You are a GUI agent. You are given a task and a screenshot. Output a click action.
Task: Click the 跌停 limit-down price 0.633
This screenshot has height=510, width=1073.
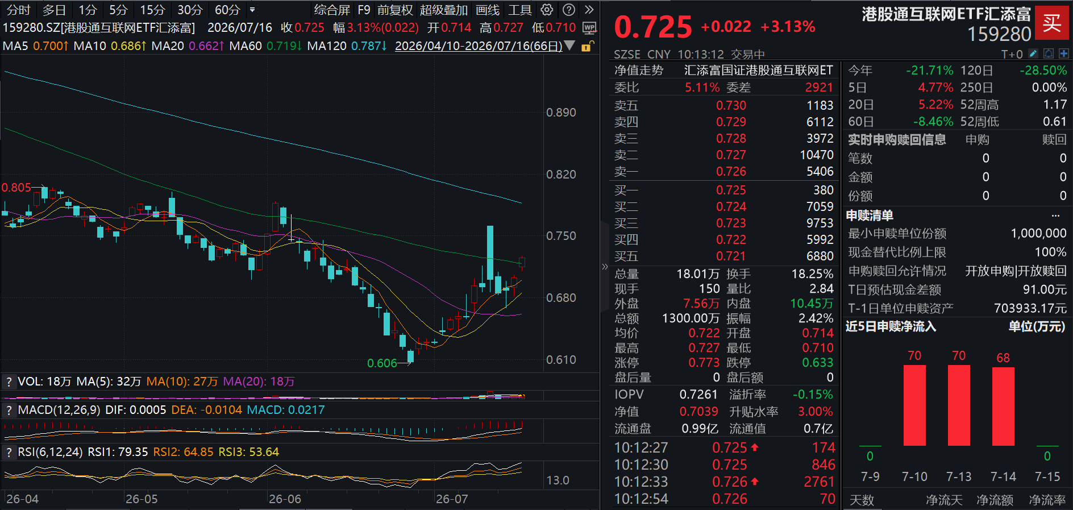point(817,362)
